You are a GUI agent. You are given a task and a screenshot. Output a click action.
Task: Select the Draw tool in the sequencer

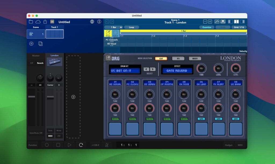click(x=108, y=33)
